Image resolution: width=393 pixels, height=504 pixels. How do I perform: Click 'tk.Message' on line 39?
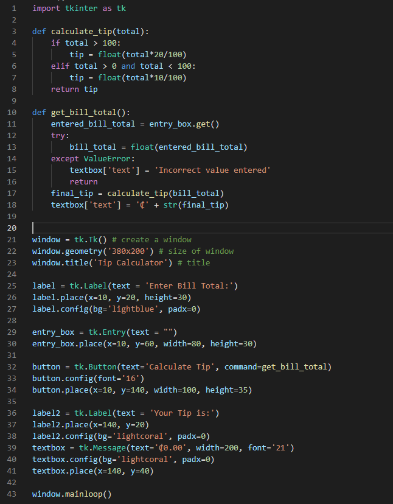pos(102,448)
